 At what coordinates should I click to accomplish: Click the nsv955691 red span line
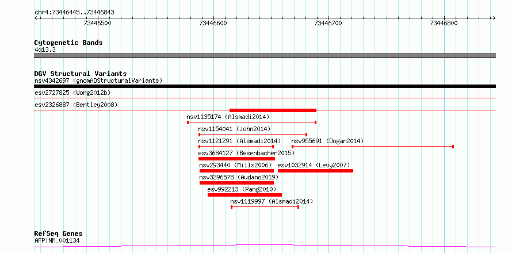tap(373, 147)
